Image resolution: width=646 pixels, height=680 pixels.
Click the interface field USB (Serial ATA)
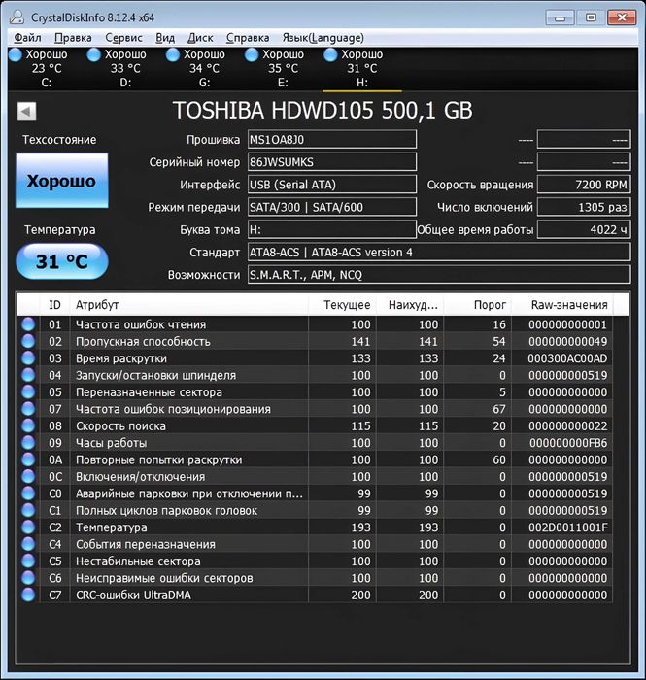(332, 185)
